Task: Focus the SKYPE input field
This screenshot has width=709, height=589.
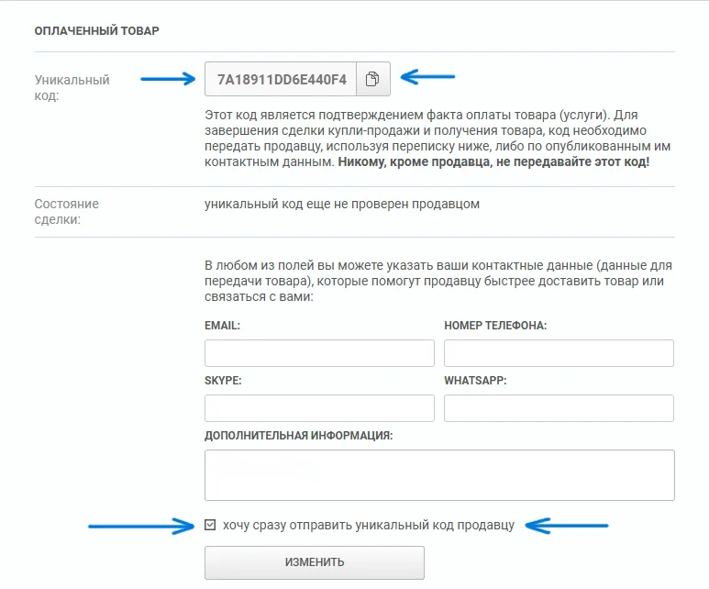Action: [319, 408]
